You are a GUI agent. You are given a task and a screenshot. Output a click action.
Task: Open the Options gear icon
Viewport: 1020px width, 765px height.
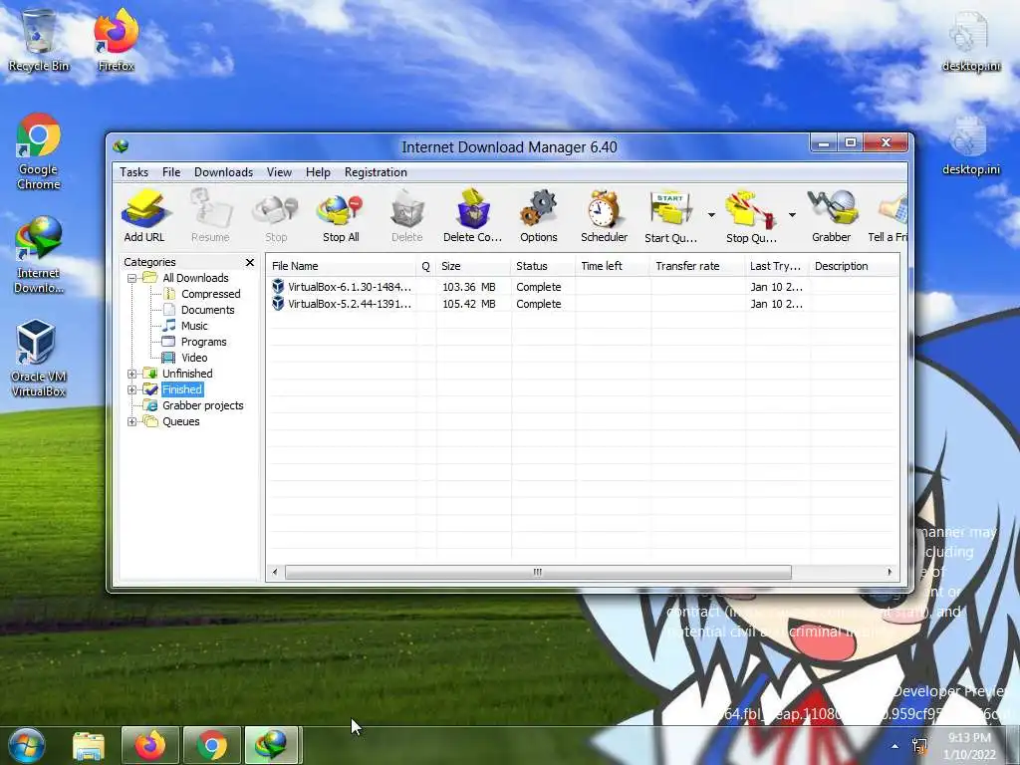click(x=539, y=216)
